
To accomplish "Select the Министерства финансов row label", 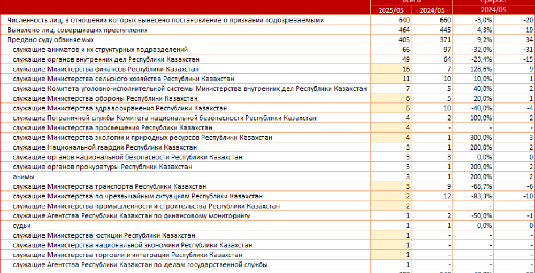I will coord(106,69).
